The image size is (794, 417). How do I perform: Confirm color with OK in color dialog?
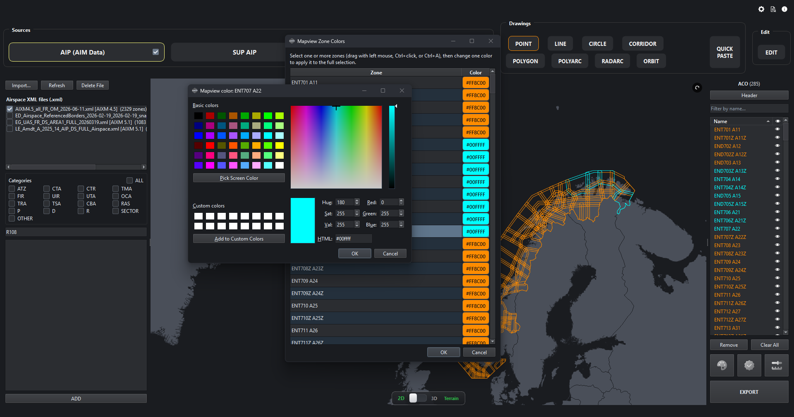coord(355,254)
